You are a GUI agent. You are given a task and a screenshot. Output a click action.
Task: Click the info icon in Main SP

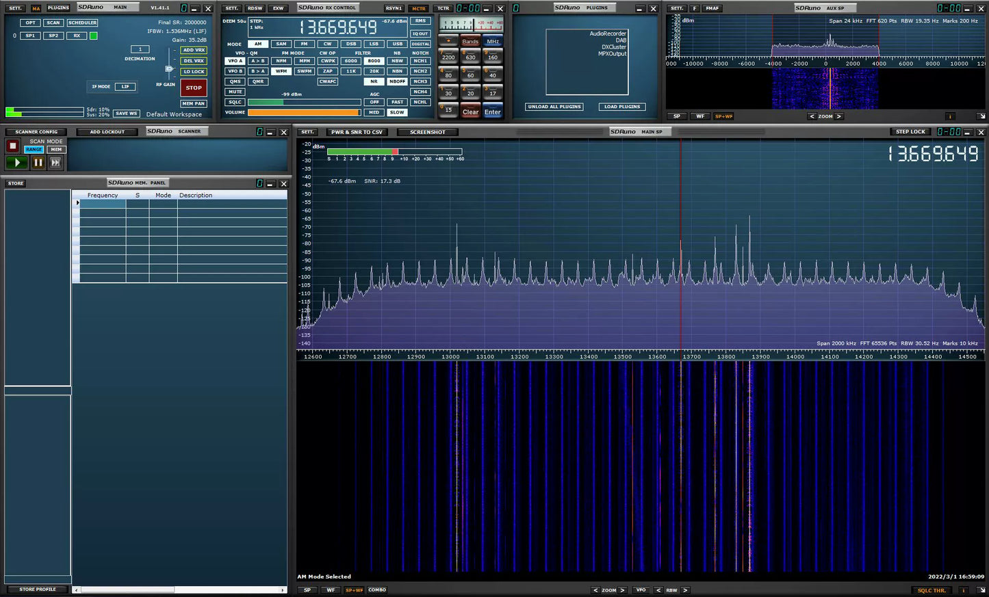pyautogui.click(x=963, y=590)
